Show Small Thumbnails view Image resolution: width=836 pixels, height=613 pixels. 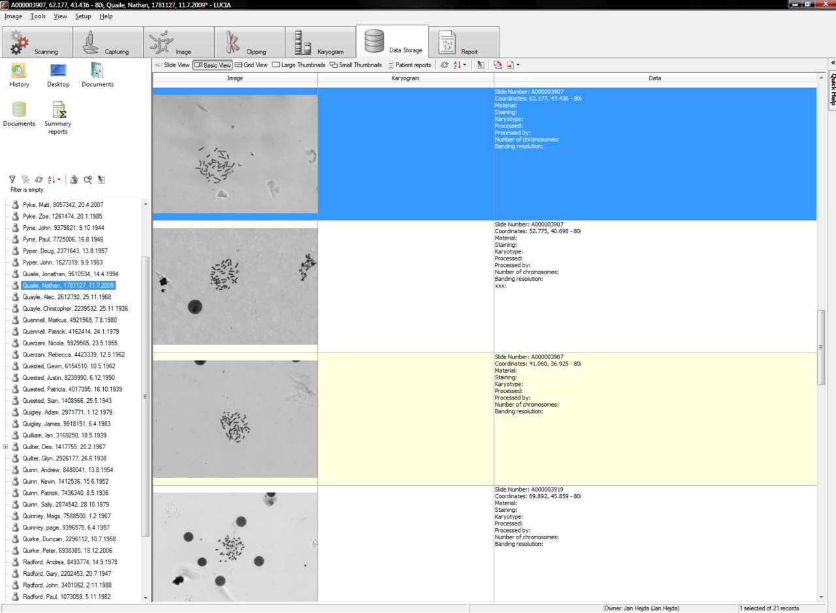click(356, 65)
